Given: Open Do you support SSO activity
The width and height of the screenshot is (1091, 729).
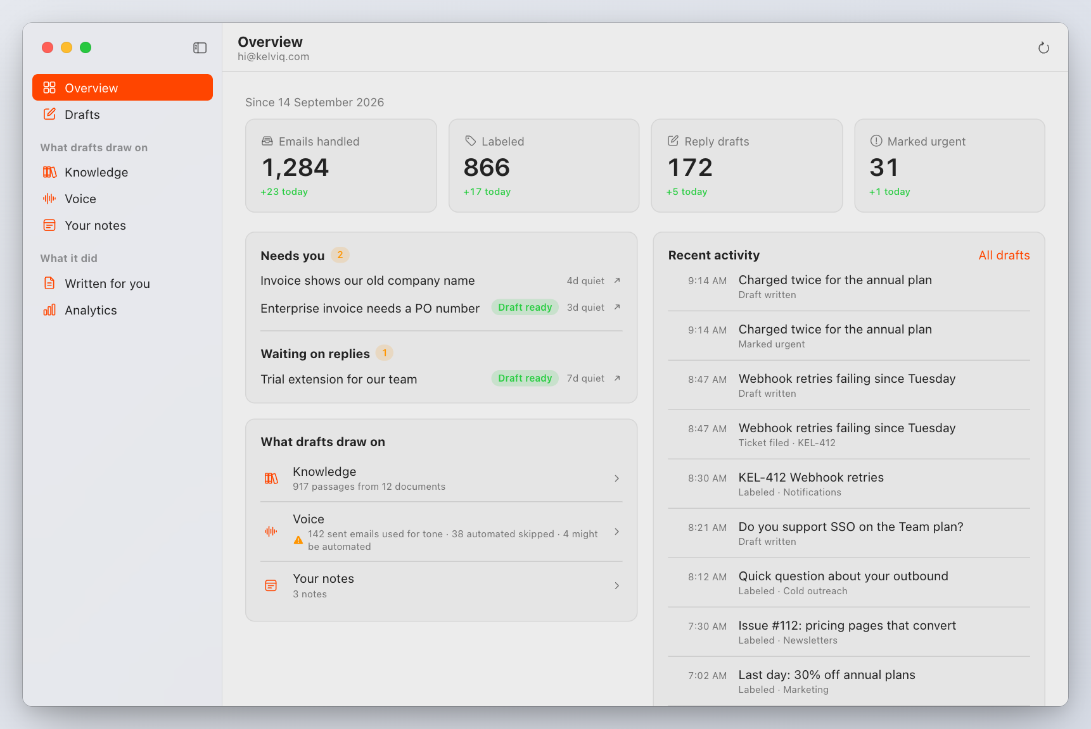Looking at the screenshot, I should tap(849, 533).
